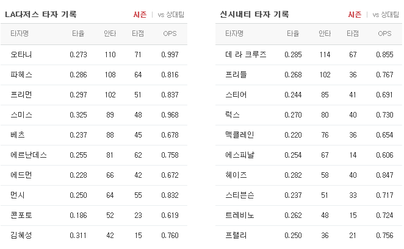The image size is (404, 249).
Task: Click 타자명 header in 신시내티 table
Action: coord(234,33)
